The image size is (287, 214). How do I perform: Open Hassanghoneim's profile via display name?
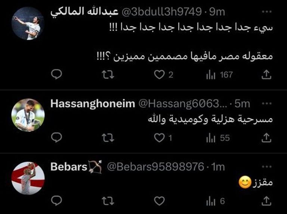pos(93,104)
